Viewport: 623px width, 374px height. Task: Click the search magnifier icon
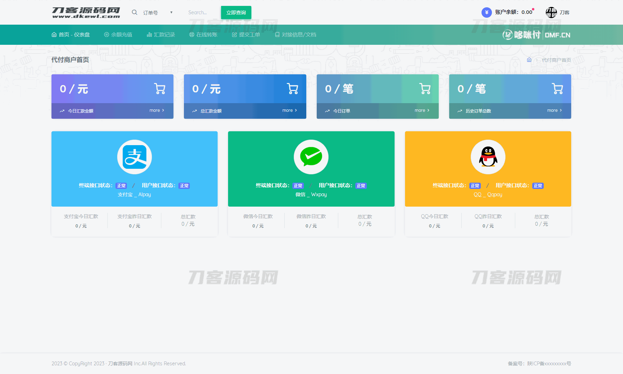pyautogui.click(x=135, y=13)
